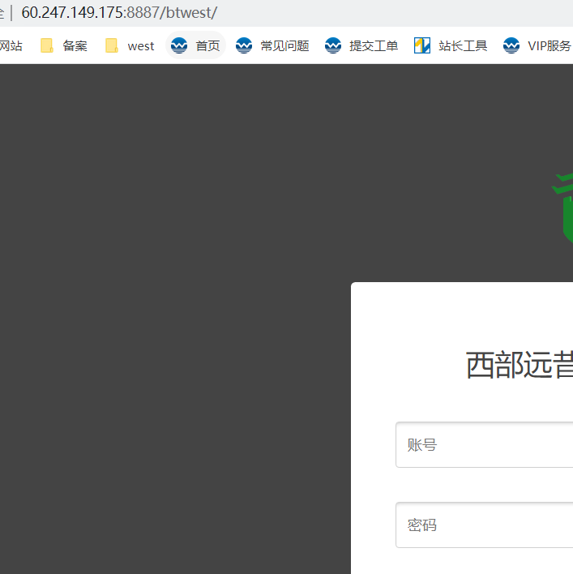This screenshot has width=573, height=574.
Task: Open the 网站 bookmark item
Action: pyautogui.click(x=11, y=45)
